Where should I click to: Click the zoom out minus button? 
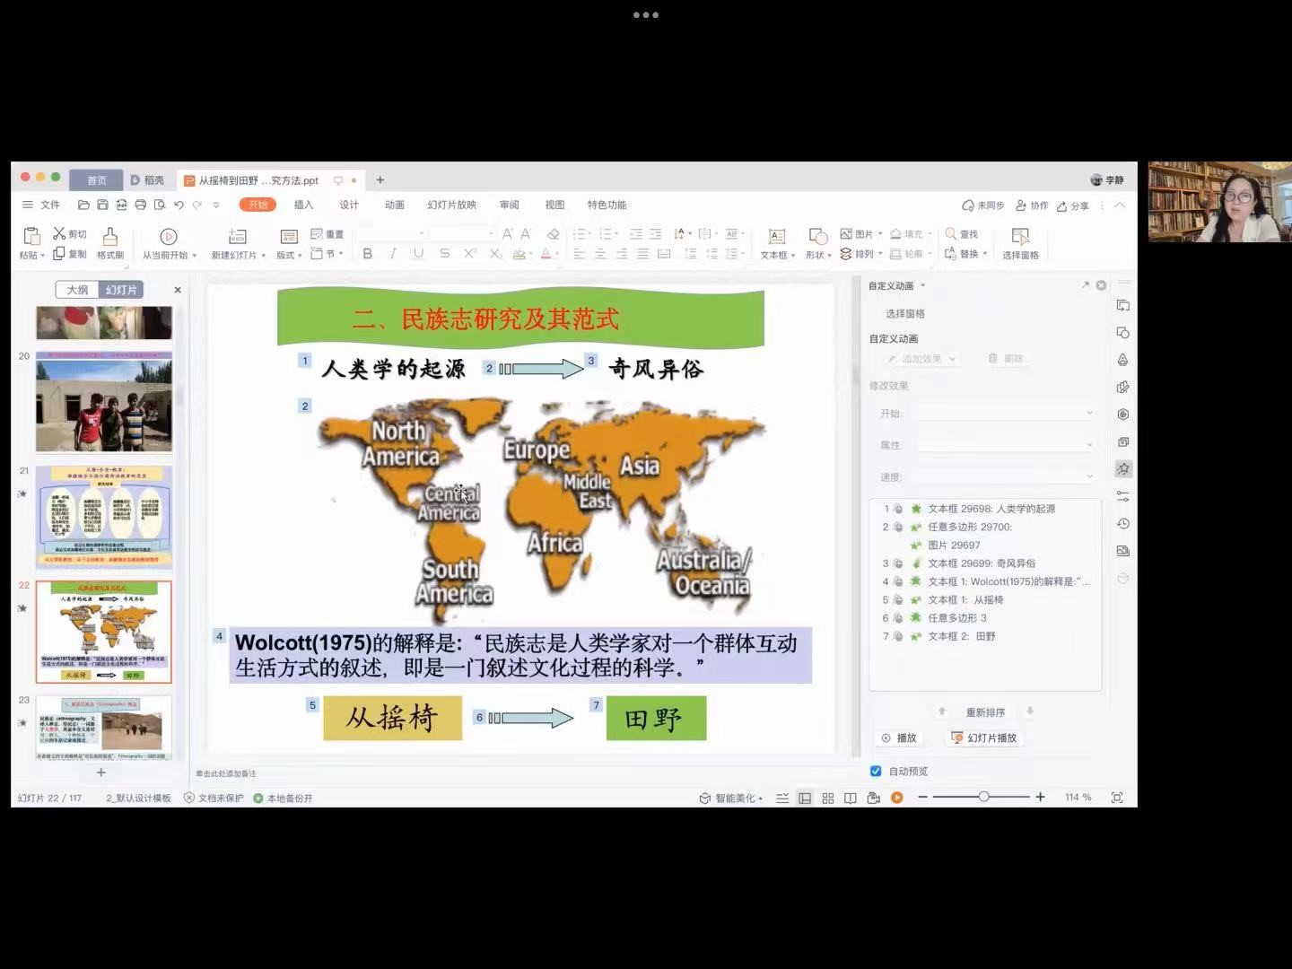coord(922,798)
